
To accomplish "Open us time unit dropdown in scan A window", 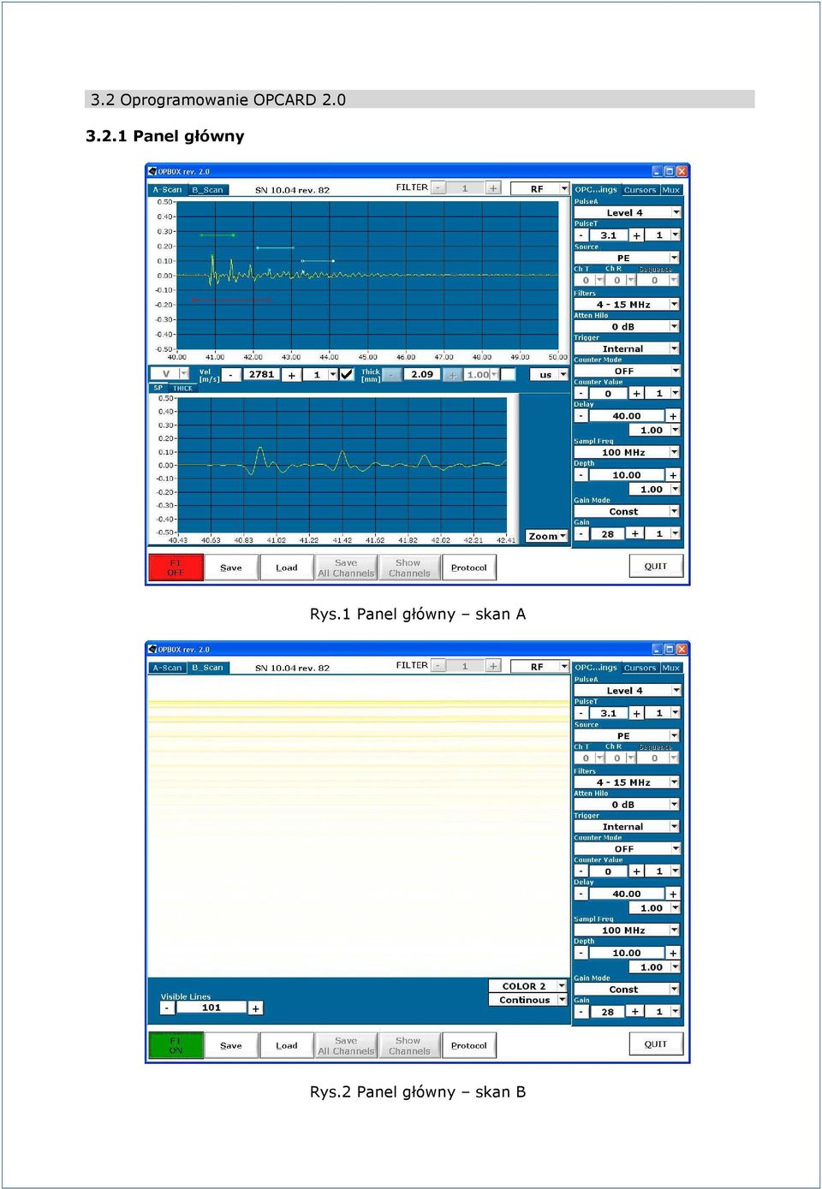I will click(563, 374).
